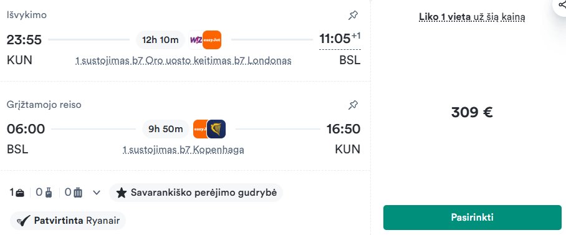Expand the baggage details chevron
This screenshot has width=566, height=235.
pos(97,193)
